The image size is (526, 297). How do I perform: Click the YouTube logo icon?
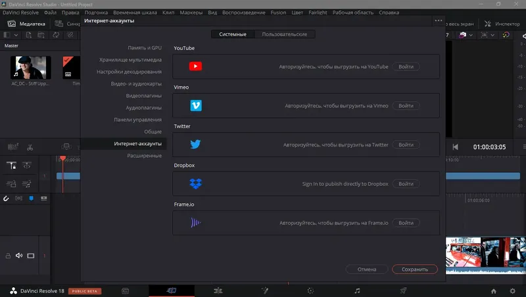pos(195,66)
